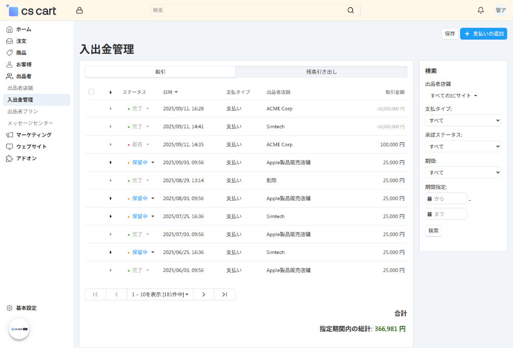The height and width of the screenshot is (348, 513).
Task: Sort the table by 日時 column
Action: click(x=170, y=92)
